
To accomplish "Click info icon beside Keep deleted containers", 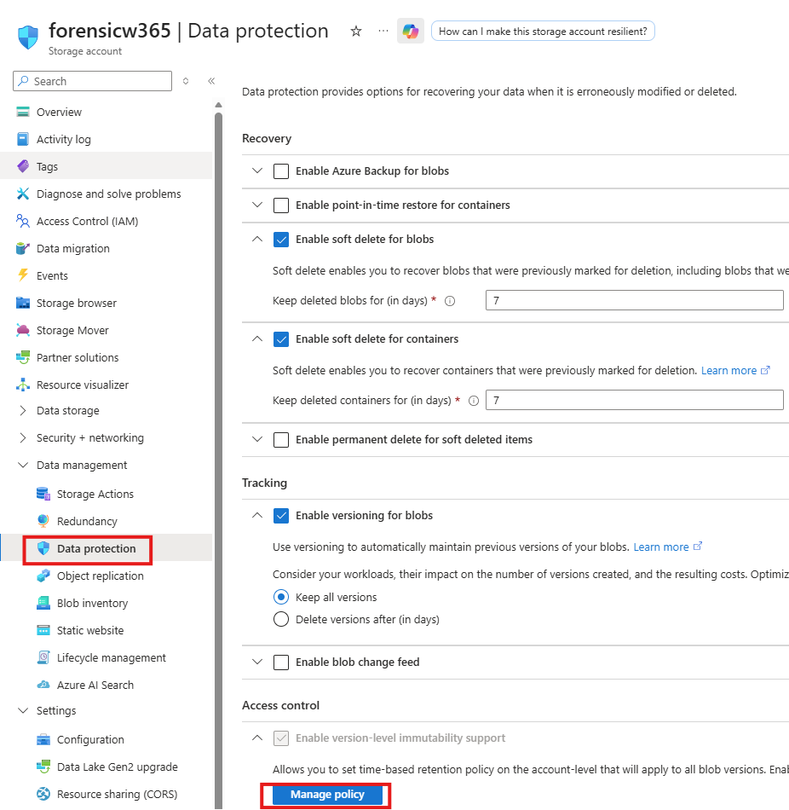I will pos(474,401).
